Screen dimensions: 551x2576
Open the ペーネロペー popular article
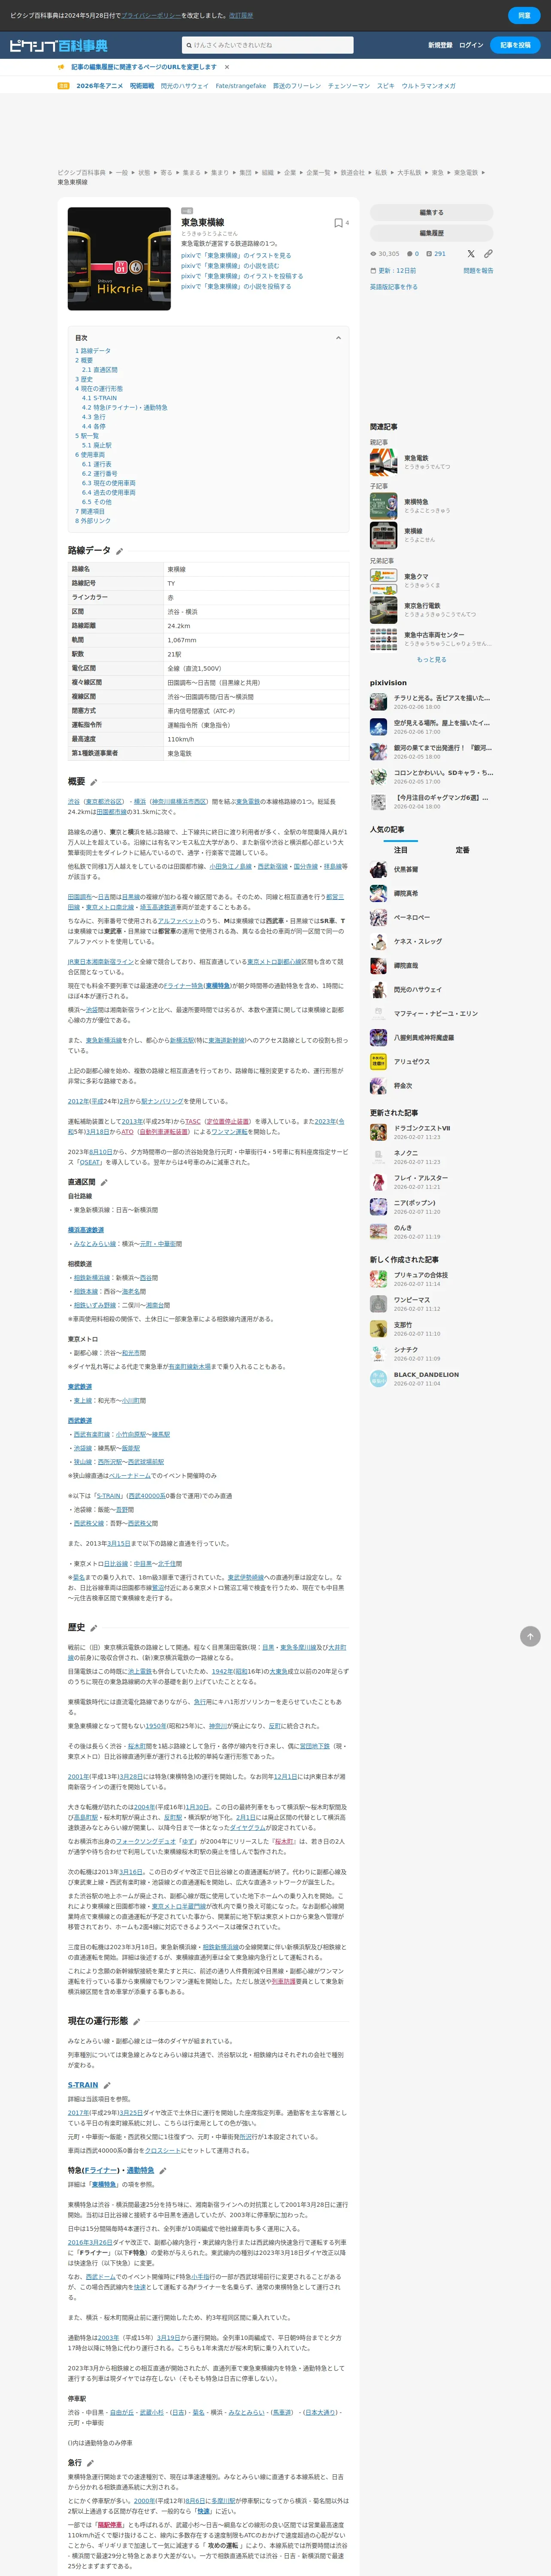(x=412, y=918)
